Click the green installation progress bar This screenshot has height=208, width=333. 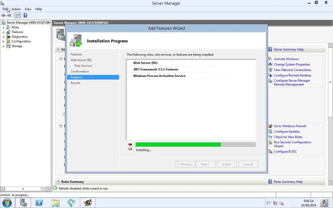click(x=178, y=145)
